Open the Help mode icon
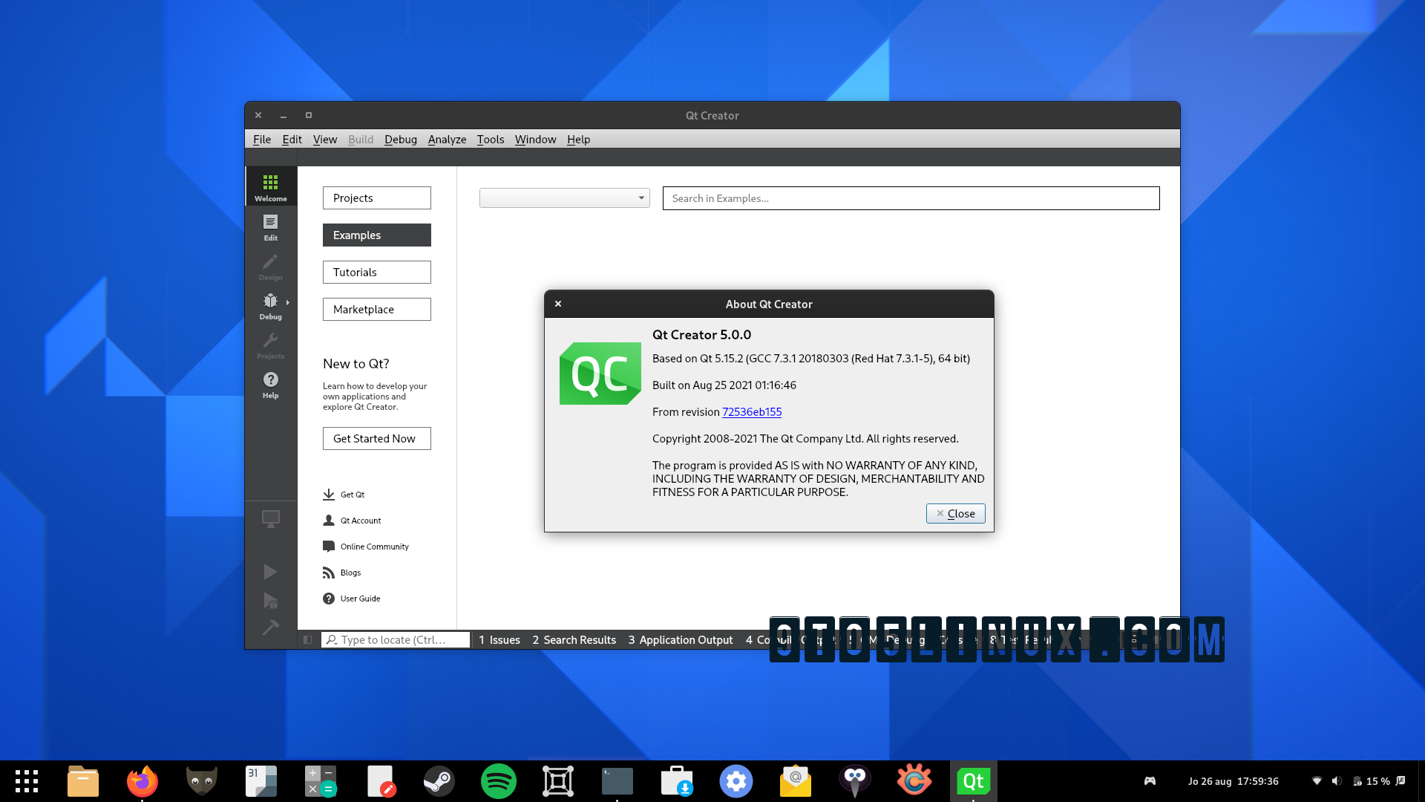 point(270,385)
